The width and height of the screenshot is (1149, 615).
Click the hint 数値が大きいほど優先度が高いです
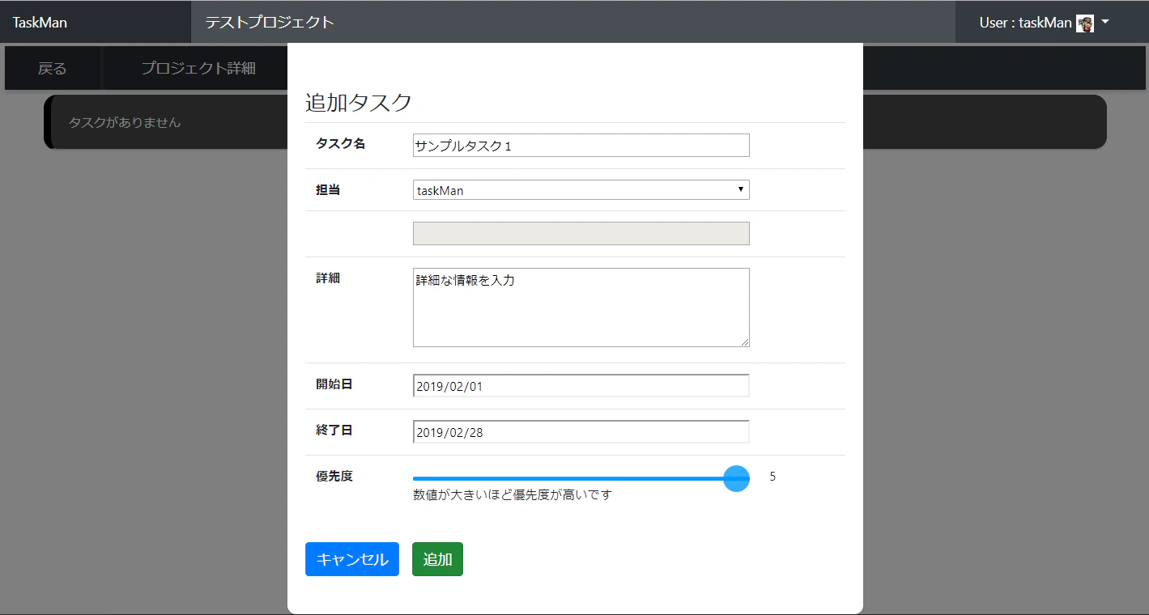[x=513, y=494]
